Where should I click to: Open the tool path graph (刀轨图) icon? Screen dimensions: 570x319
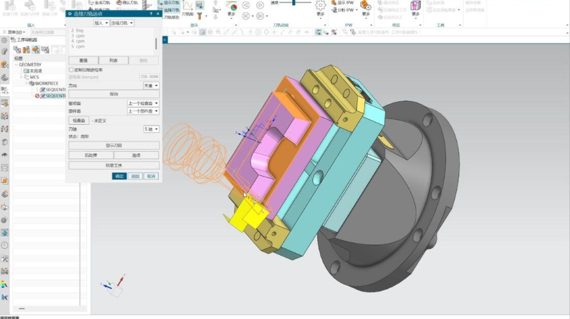(x=187, y=8)
